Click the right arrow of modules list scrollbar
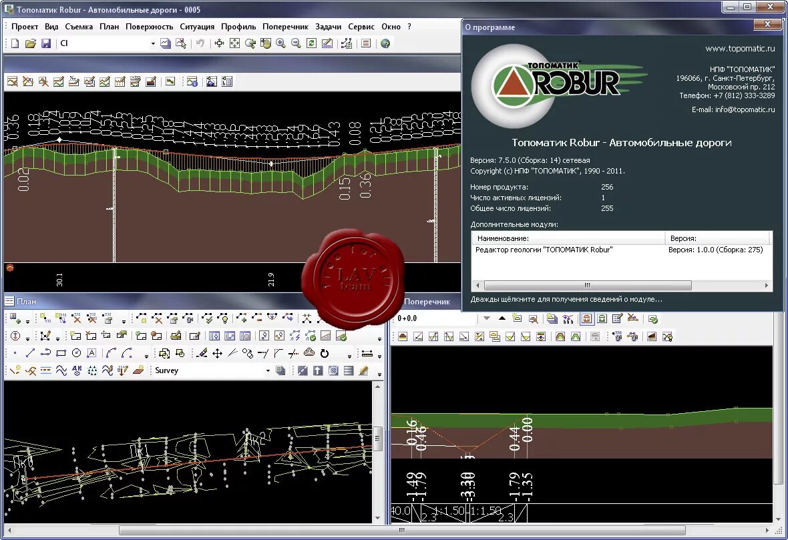This screenshot has width=788, height=540. [767, 285]
